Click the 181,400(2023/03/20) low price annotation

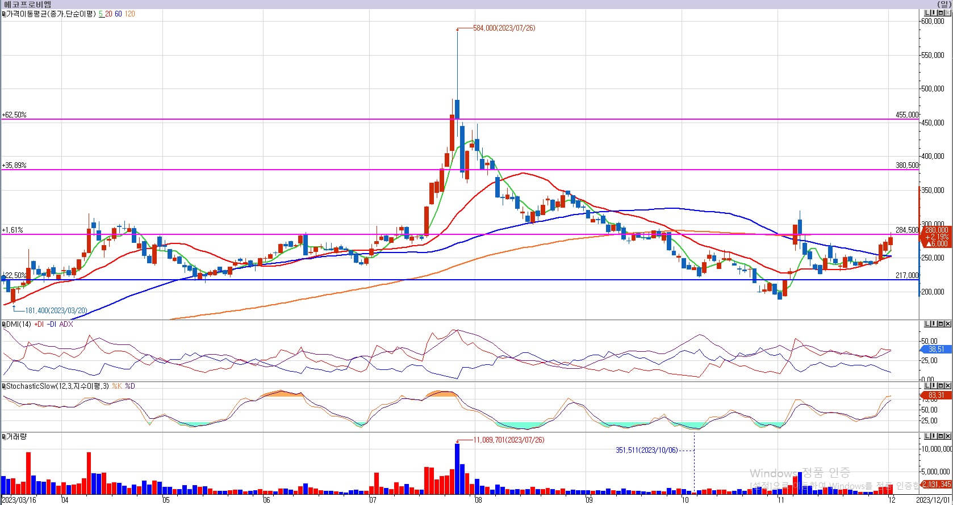click(x=56, y=311)
